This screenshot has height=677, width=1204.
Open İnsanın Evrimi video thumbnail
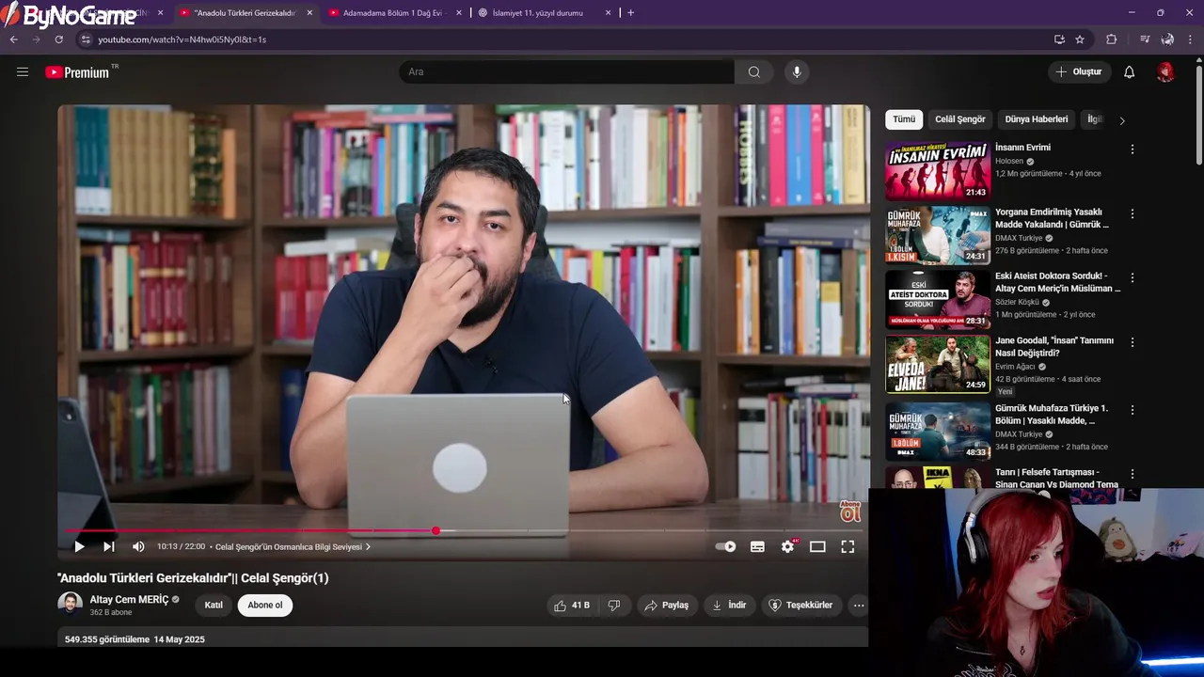tap(938, 170)
